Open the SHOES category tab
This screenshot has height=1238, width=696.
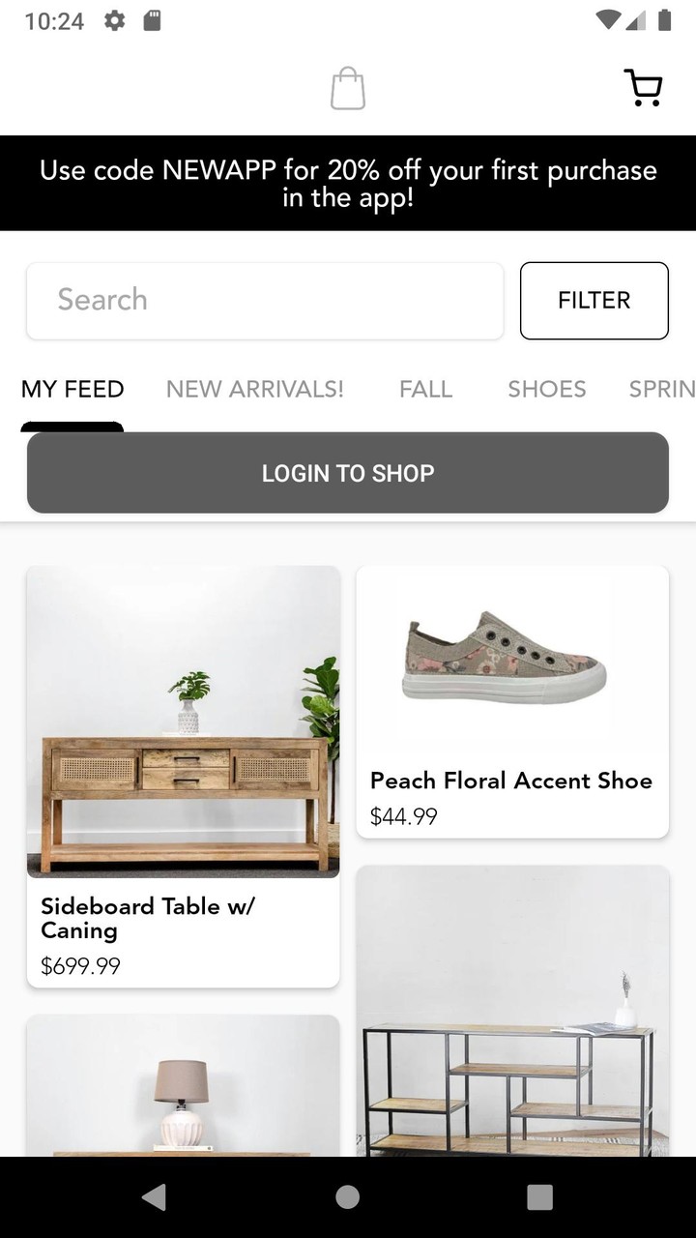(546, 389)
